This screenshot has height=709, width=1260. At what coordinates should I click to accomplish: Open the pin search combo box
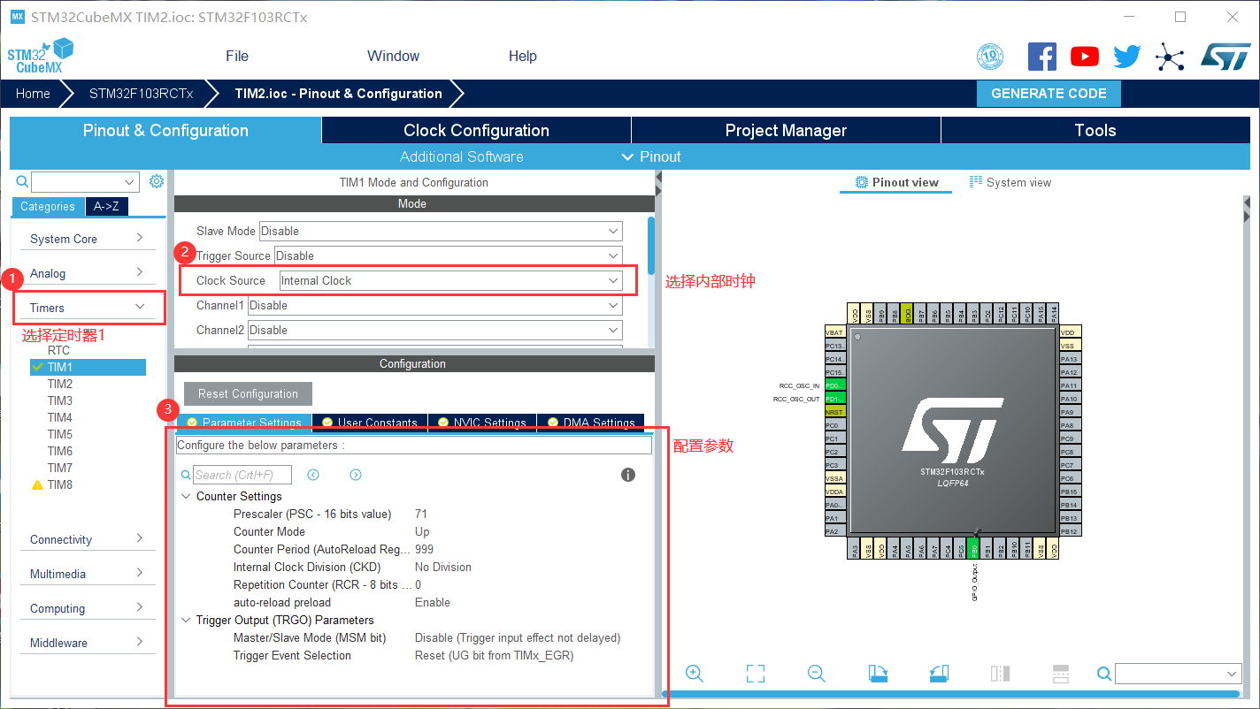(1178, 674)
